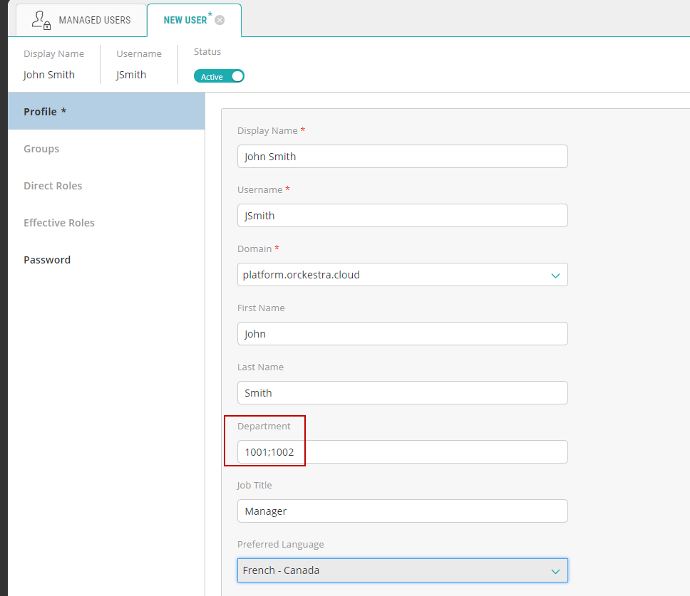Select the Last Name field

point(402,393)
